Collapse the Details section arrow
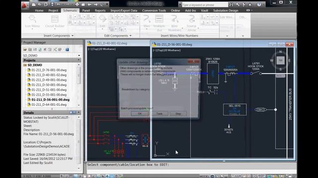Viewport: 318px width, 178px height. tap(79, 112)
